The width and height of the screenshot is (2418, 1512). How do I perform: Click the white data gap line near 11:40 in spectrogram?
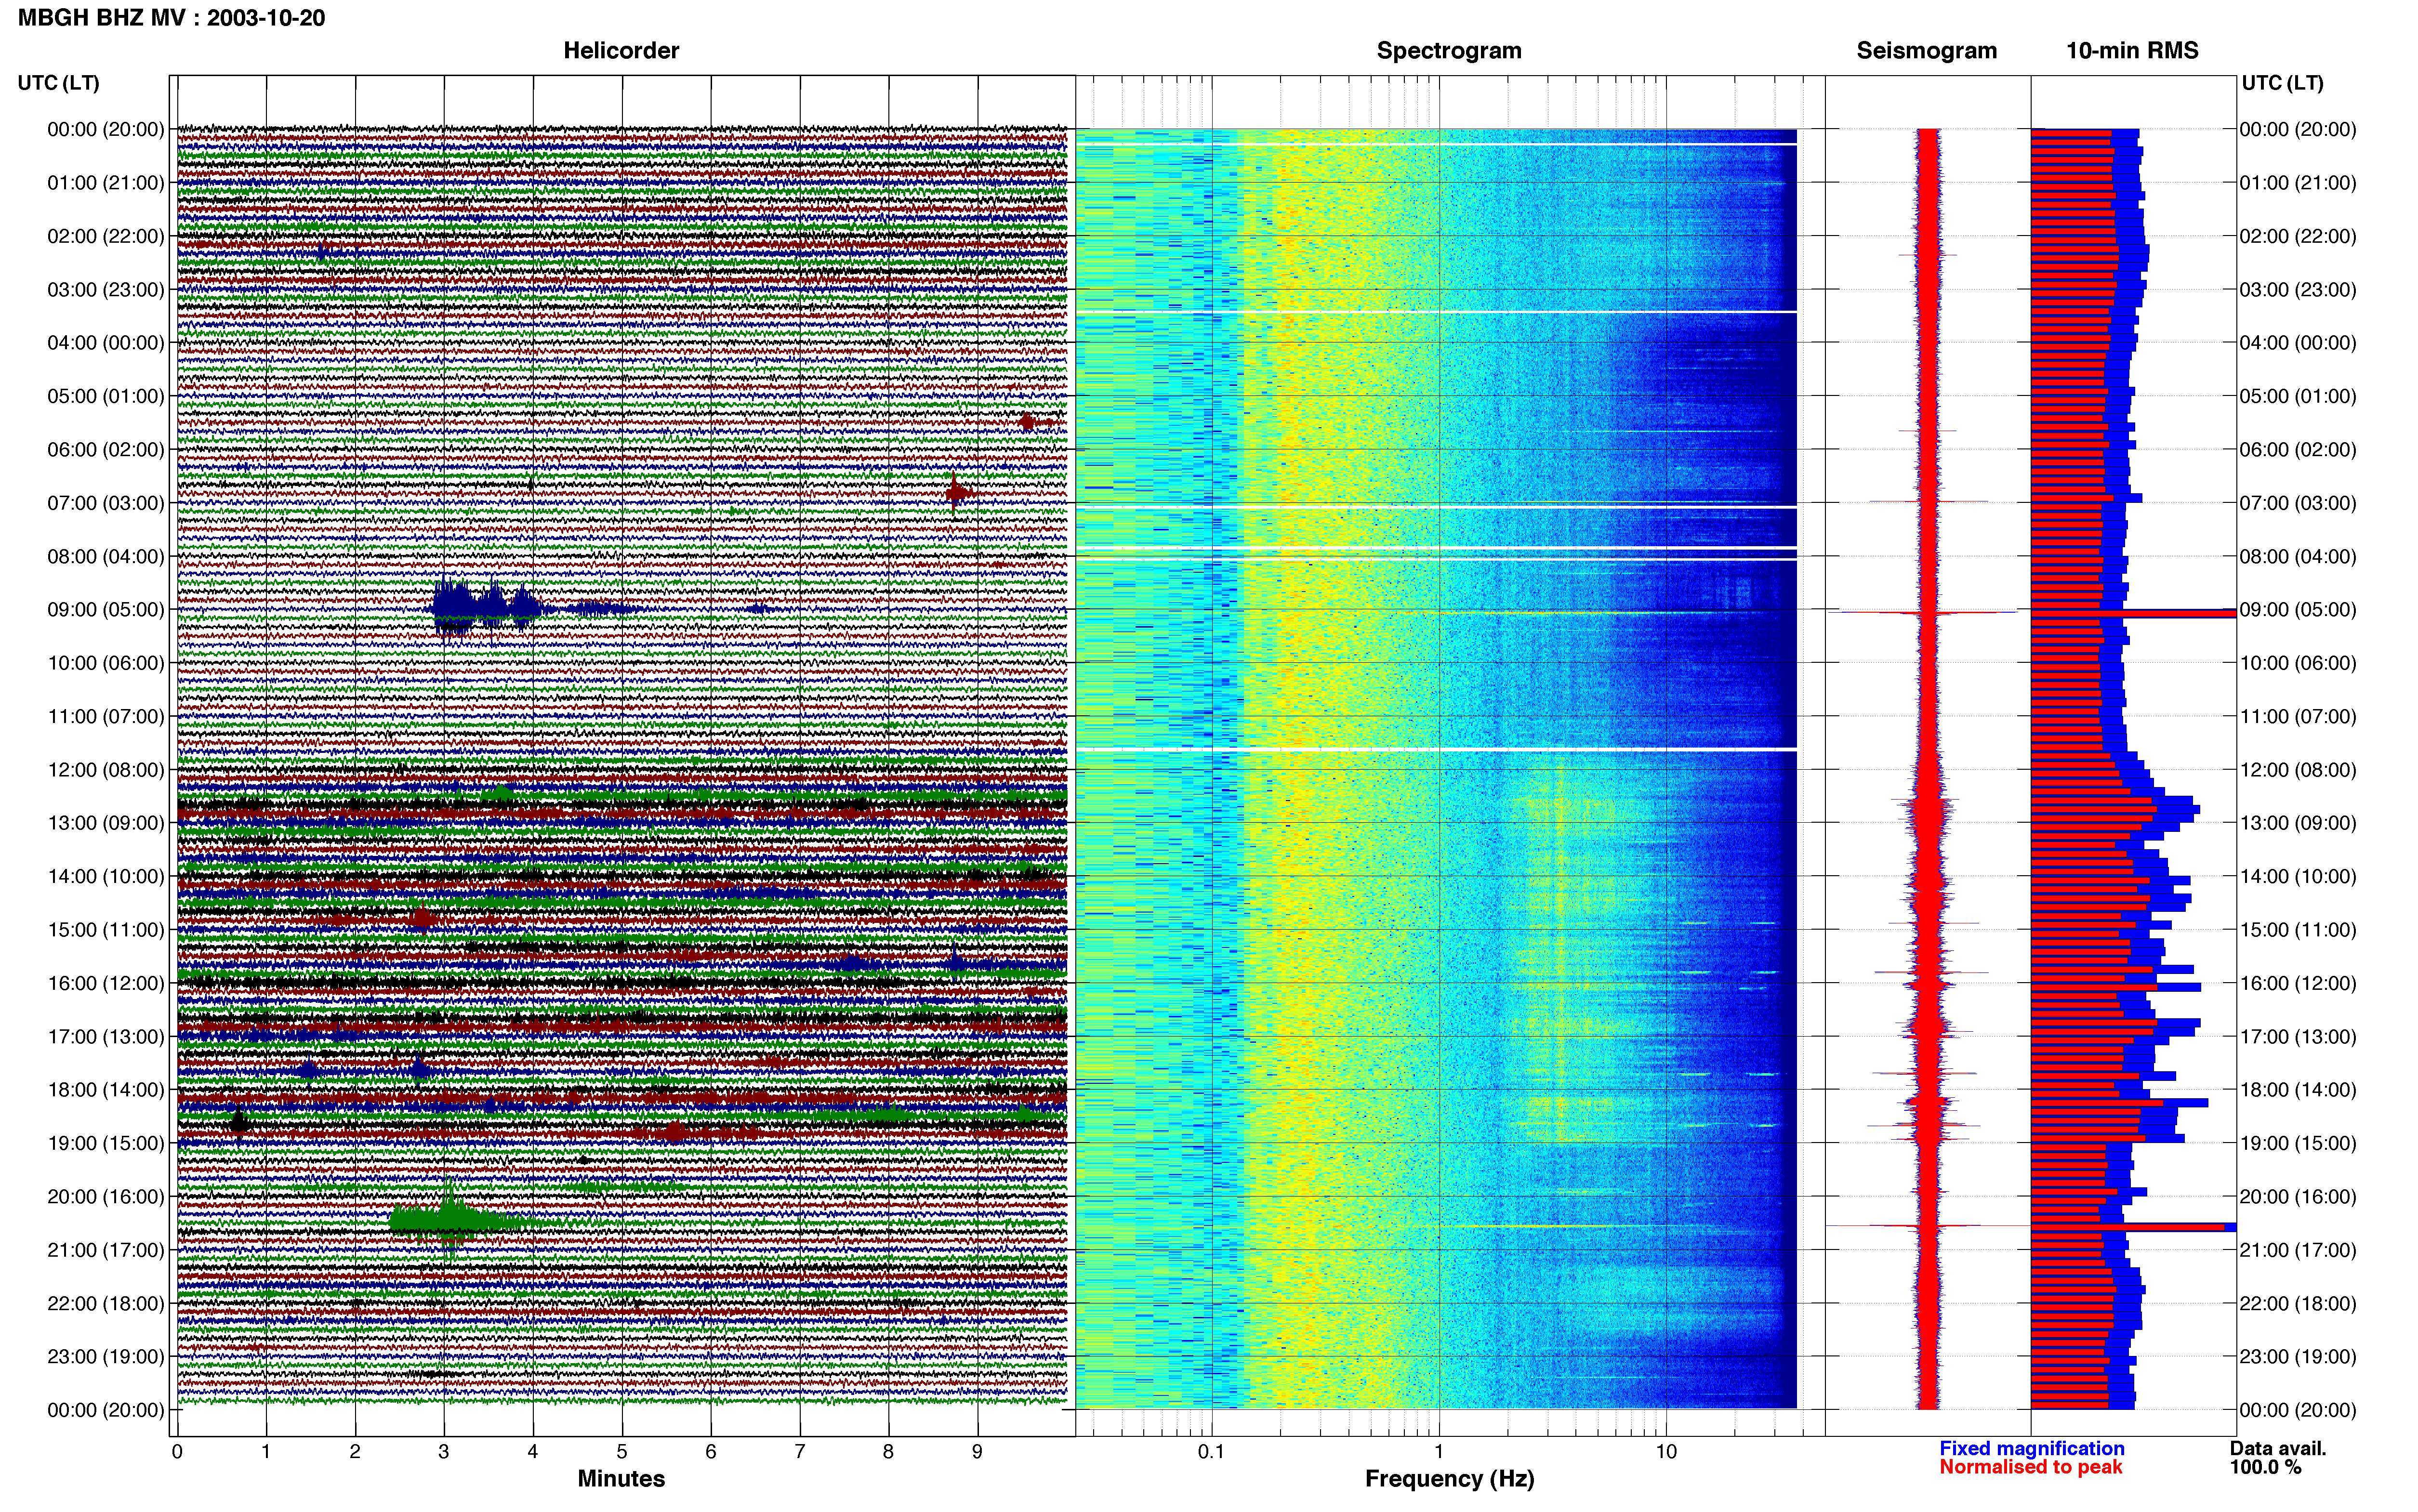pyautogui.click(x=1436, y=749)
